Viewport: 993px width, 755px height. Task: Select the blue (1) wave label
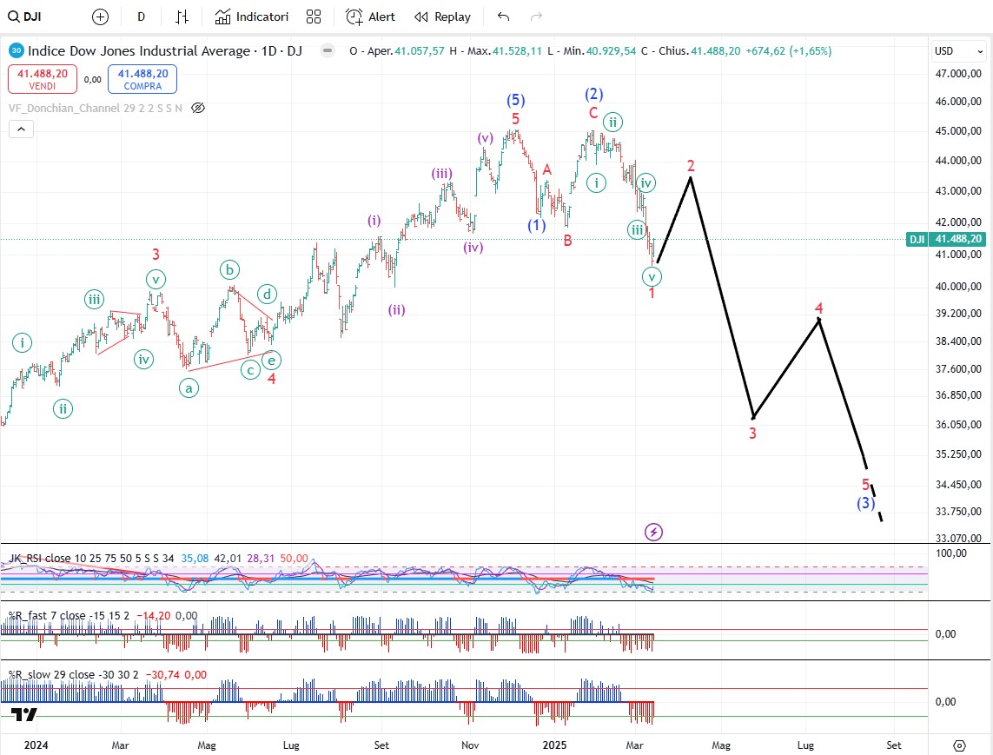(x=537, y=225)
